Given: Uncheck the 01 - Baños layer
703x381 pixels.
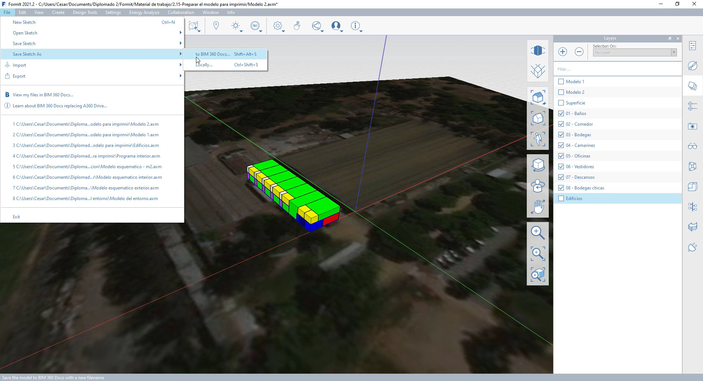Looking at the screenshot, I should point(561,114).
